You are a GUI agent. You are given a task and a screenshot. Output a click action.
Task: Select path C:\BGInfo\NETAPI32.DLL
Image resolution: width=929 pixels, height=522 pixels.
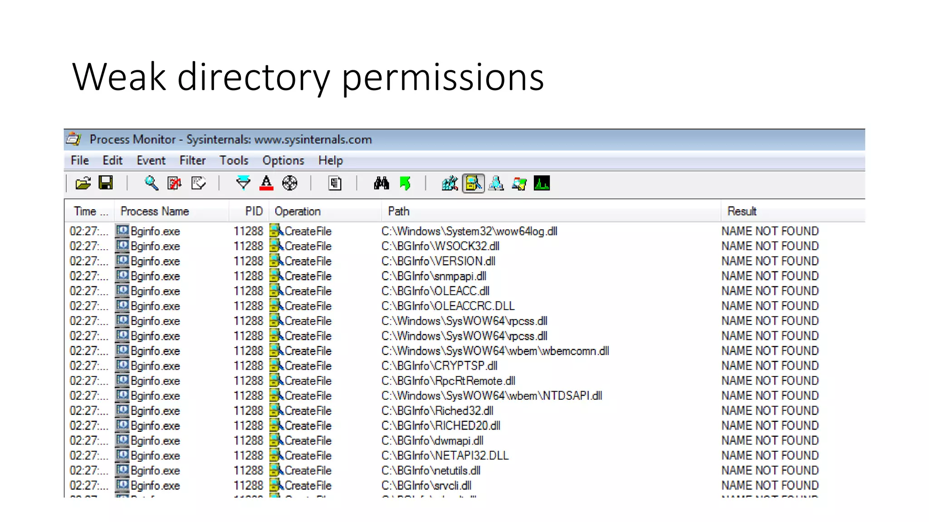[445, 455]
